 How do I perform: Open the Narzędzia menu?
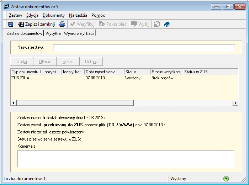[78, 15]
